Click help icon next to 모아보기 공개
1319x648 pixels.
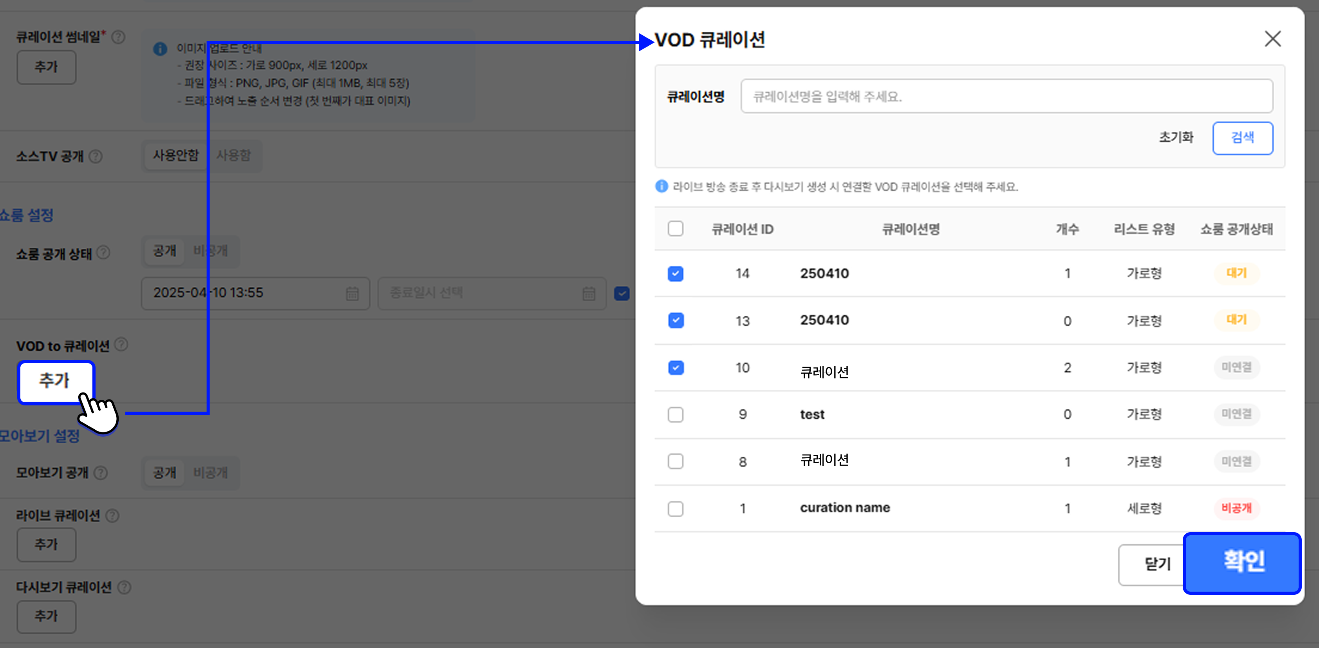[101, 473]
